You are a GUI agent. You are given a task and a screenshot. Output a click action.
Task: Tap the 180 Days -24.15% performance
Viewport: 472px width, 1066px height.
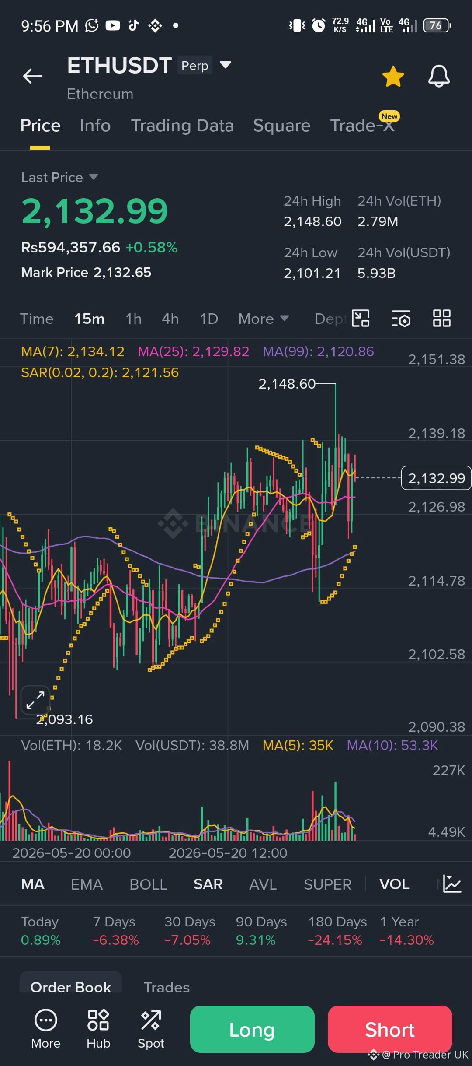coord(337,931)
